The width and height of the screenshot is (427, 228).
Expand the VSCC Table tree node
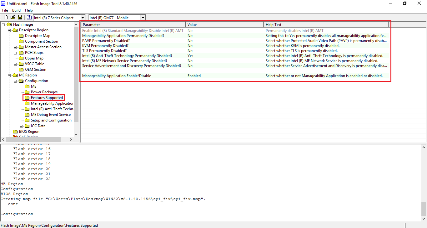click(15, 64)
